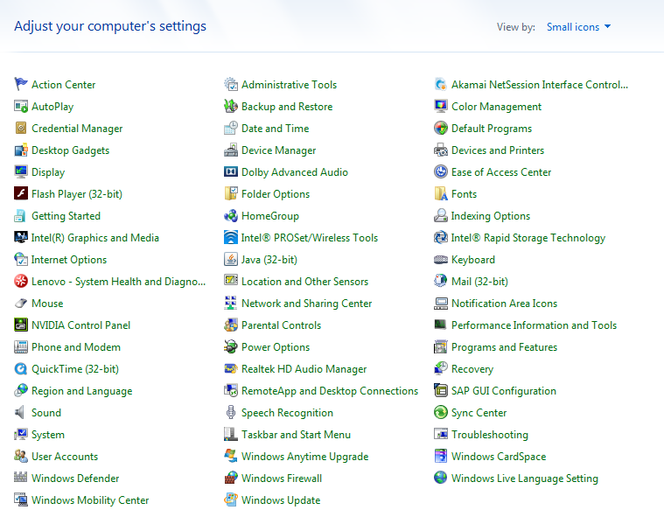Click the Flash Player icon

(x=21, y=194)
